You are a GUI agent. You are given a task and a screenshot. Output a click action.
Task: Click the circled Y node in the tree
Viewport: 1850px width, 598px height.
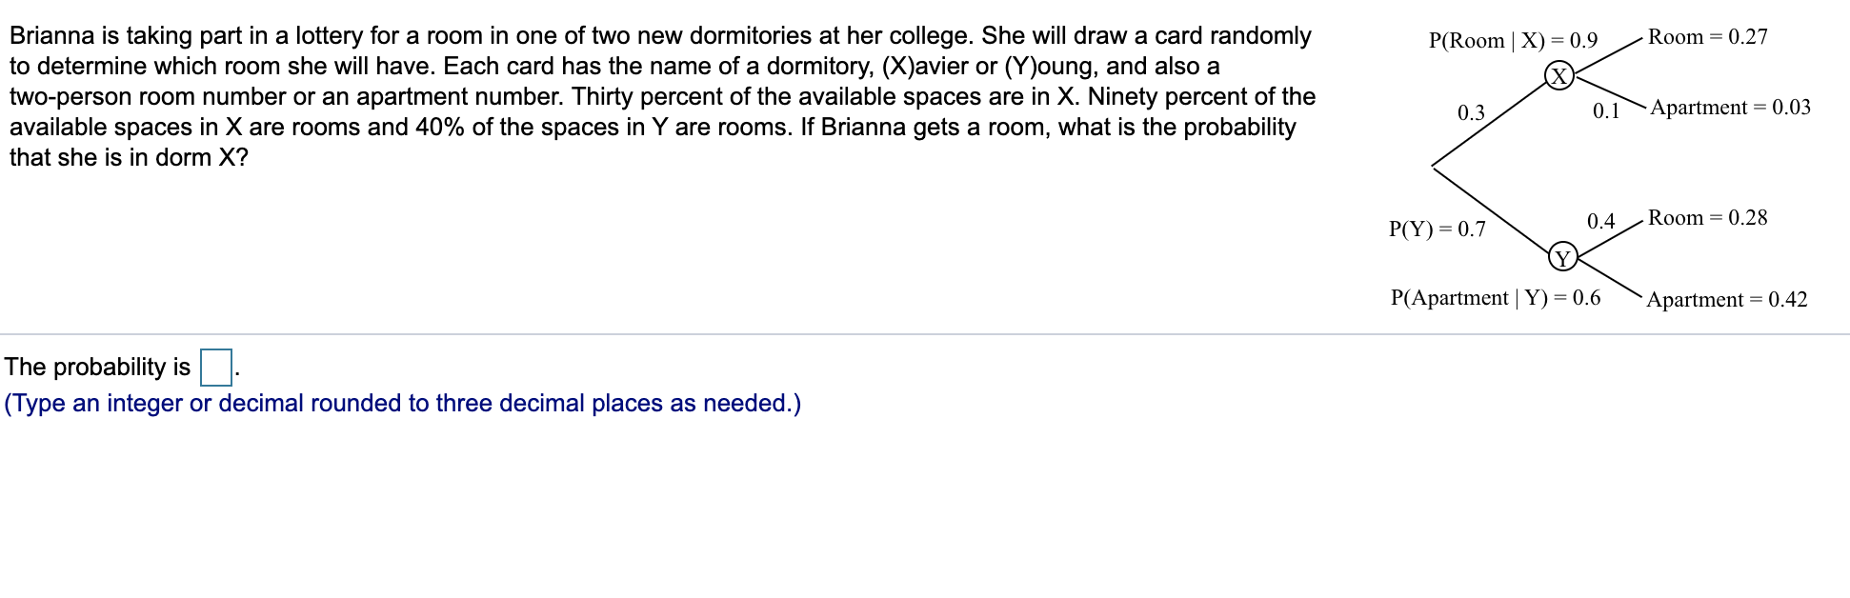[x=1562, y=257]
